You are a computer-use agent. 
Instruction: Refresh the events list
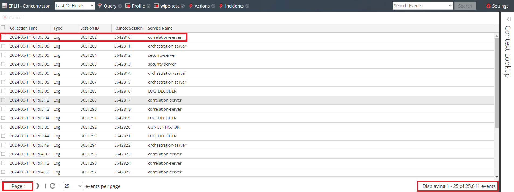tap(53, 186)
